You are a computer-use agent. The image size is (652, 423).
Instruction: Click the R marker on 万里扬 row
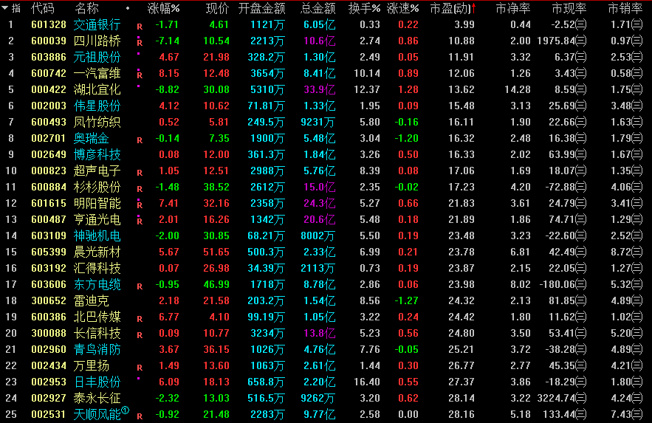click(x=140, y=368)
